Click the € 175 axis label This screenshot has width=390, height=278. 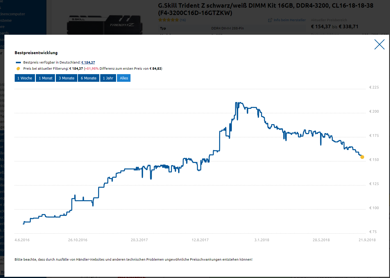coord(374,136)
